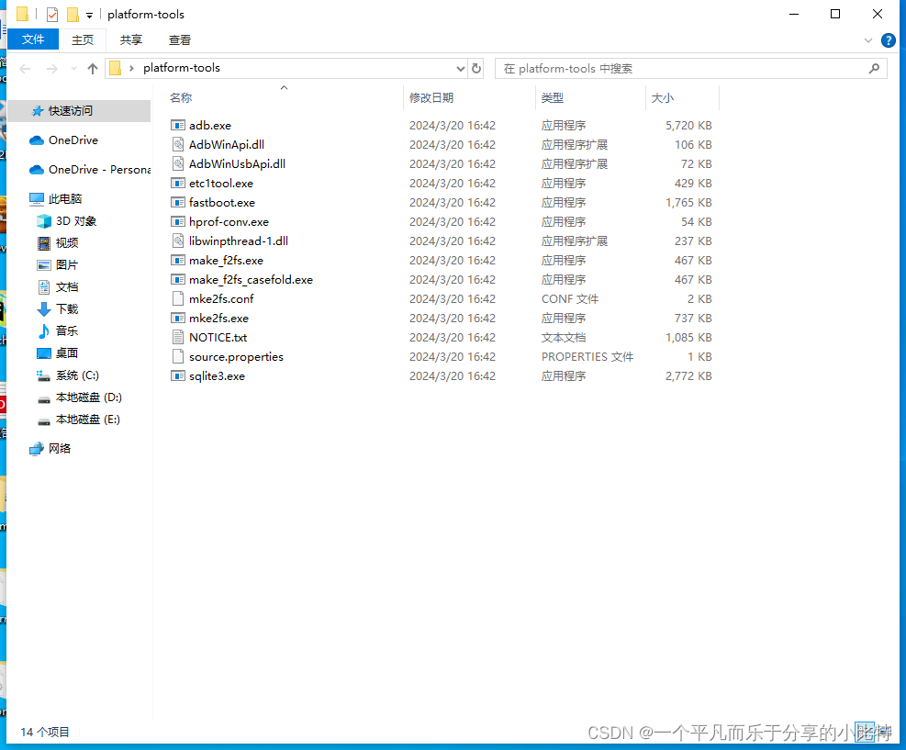The image size is (906, 750).
Task: Click the 14 个项目 status bar text
Action: pos(44,732)
